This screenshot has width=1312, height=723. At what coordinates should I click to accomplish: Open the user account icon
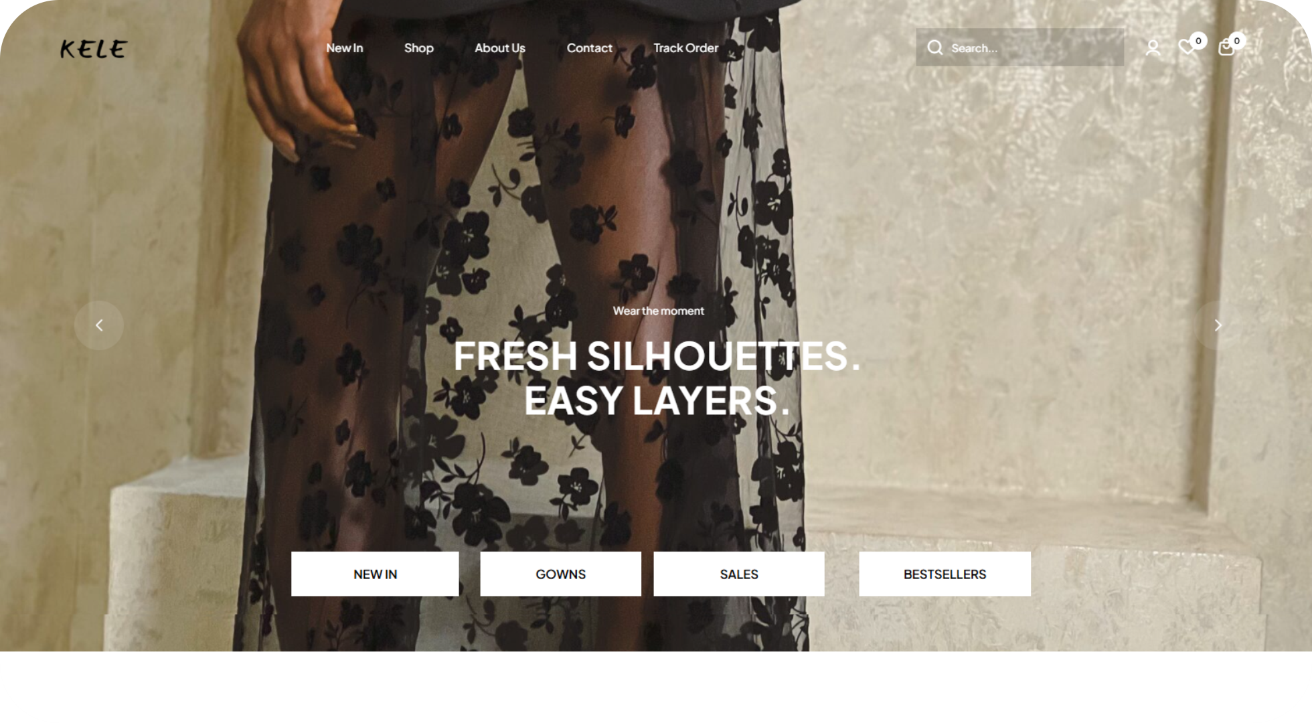tap(1153, 48)
